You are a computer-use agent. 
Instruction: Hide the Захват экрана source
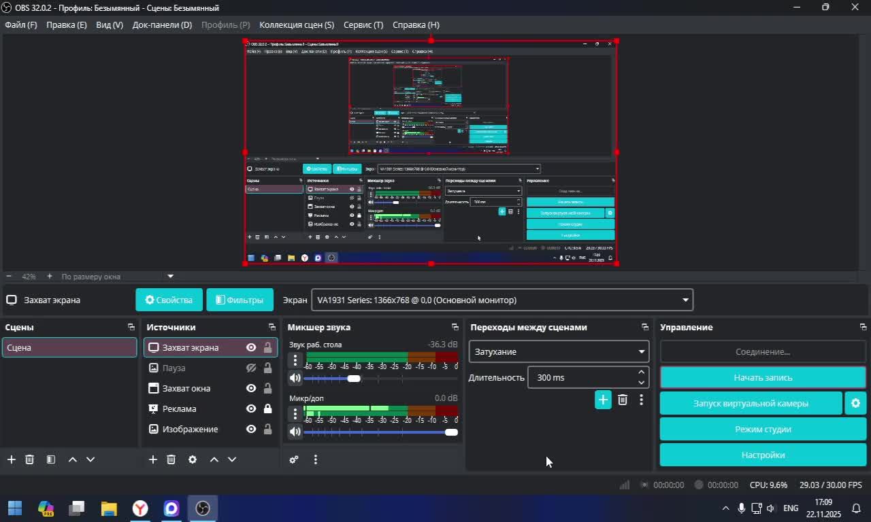point(251,347)
